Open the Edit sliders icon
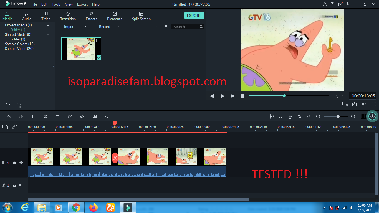Viewport: 379px width, 213px height. 107,116
